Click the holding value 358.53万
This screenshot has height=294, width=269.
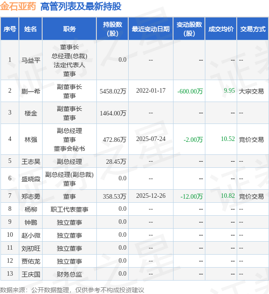coord(114,196)
